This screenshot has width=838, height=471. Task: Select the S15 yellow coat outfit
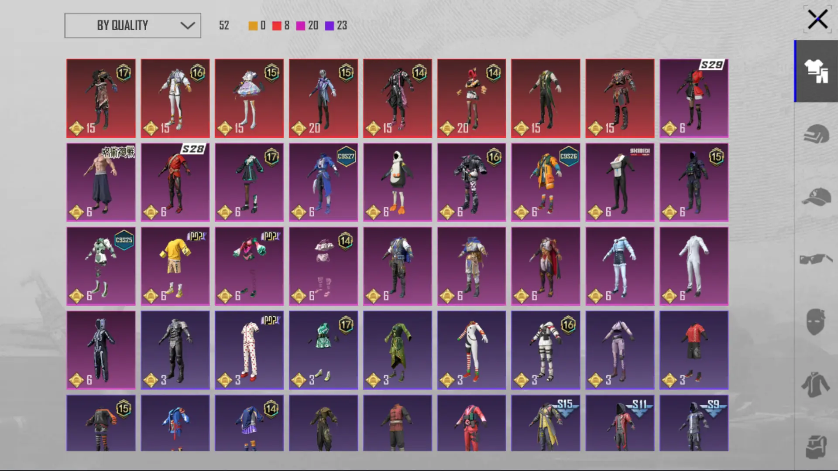(546, 423)
